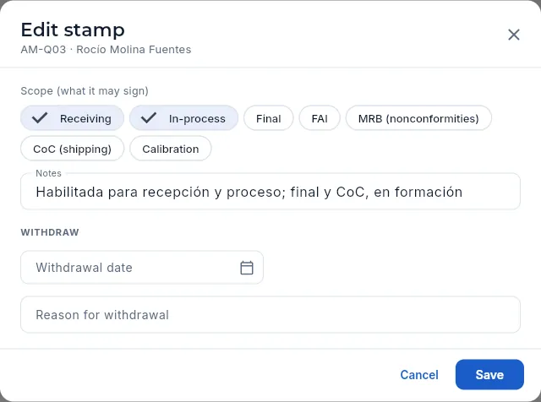Toggle CoC (shipping) scope chip
Screen dimensions: 541x402
72,149
